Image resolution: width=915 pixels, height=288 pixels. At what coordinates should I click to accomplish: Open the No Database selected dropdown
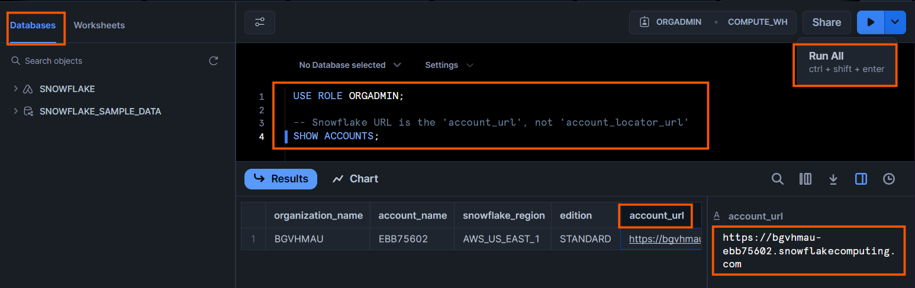tap(350, 65)
